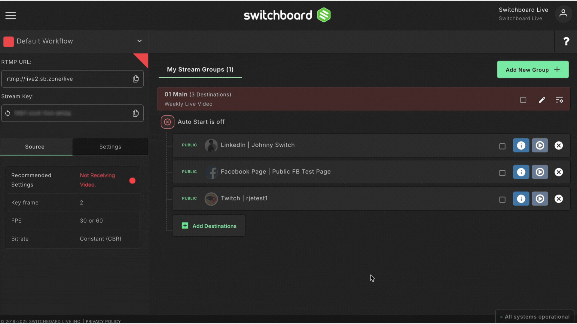Open the help question mark
This screenshot has width=577, height=324.
pos(566,41)
